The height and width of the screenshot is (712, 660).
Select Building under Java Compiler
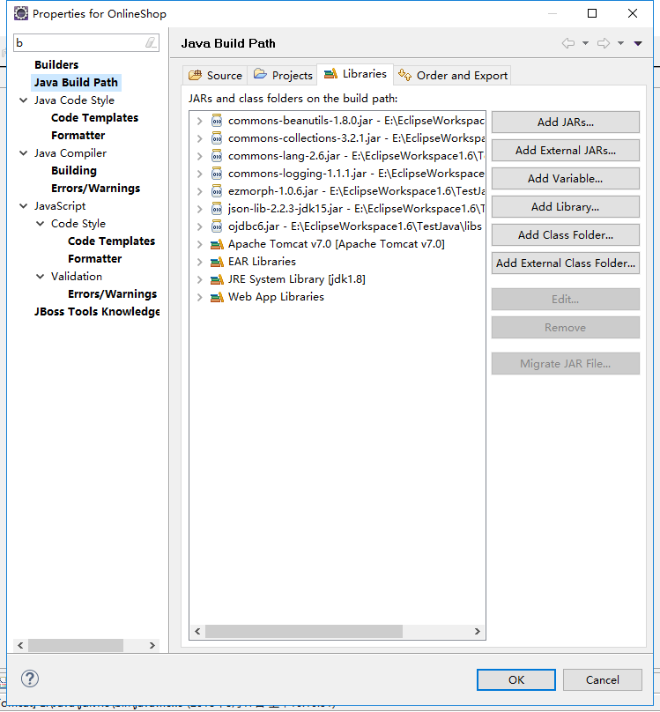pyautogui.click(x=74, y=171)
